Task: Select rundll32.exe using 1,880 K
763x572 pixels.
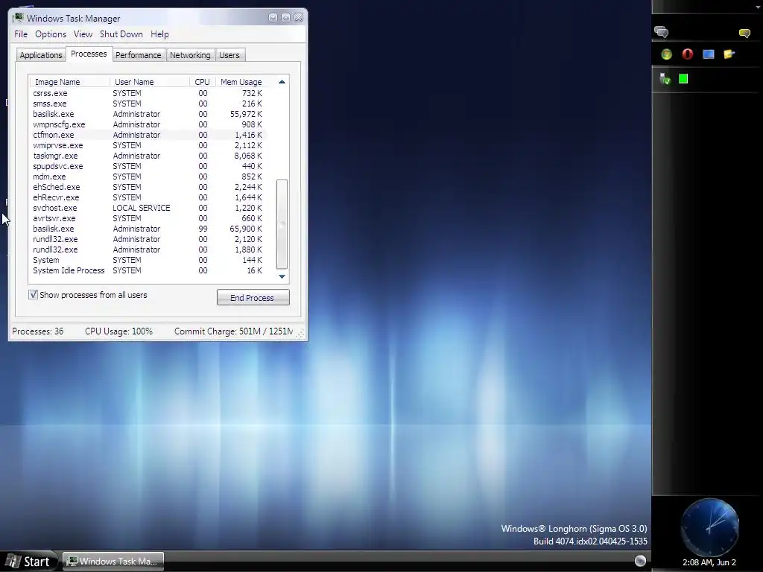Action: pos(148,250)
